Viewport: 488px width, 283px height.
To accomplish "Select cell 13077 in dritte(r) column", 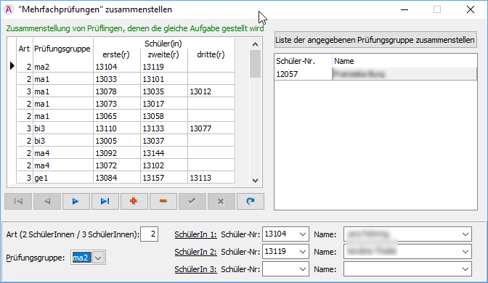I will [211, 128].
